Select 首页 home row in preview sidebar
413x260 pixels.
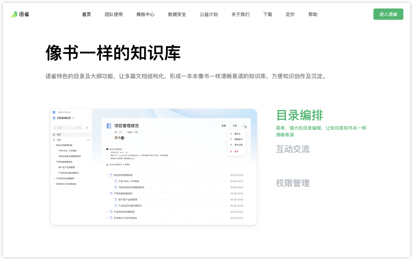pyautogui.click(x=71, y=134)
